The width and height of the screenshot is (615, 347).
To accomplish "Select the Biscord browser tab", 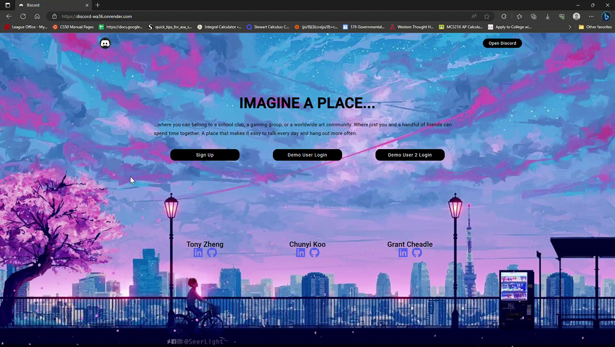I will click(x=51, y=5).
